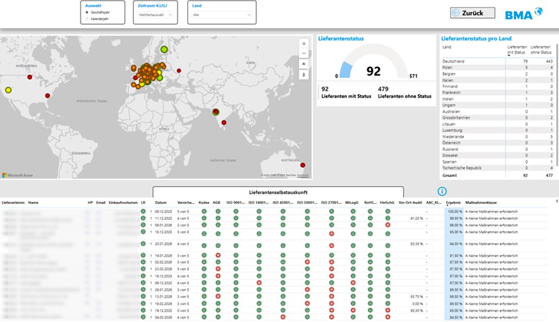Open the Zeitraum KJ/GJ Mehrfachauswahl dropdown
The width and height of the screenshot is (559, 322).
click(x=155, y=15)
